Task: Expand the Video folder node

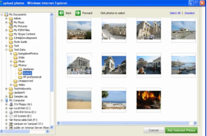Action: (x=11, y=85)
